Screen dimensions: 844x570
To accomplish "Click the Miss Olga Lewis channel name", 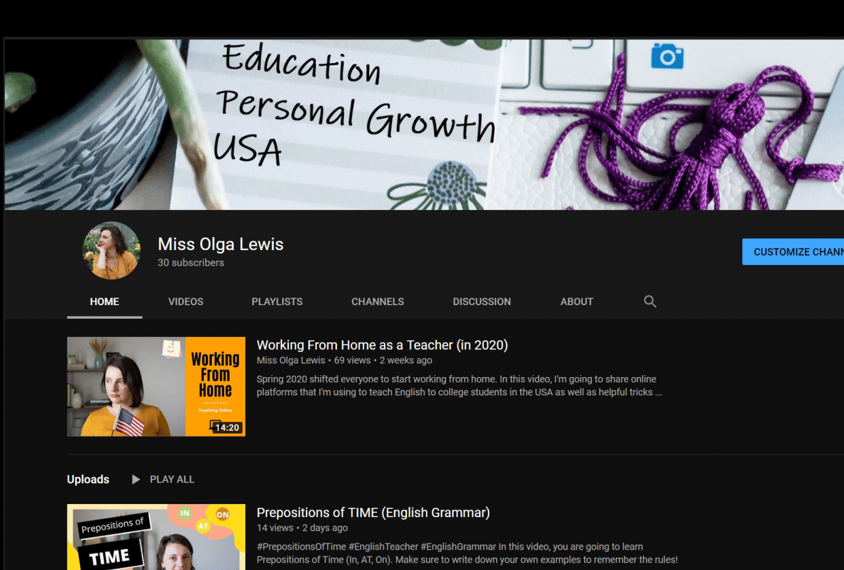I will click(x=220, y=244).
